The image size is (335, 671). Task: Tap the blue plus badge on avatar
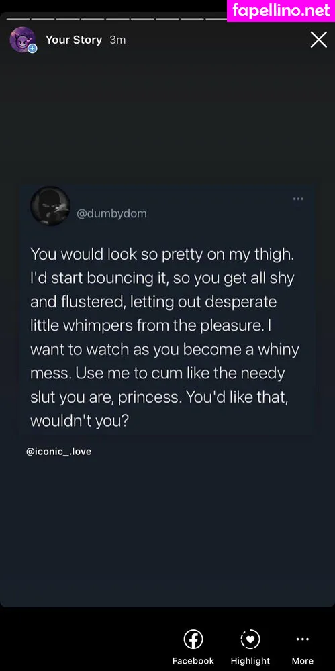coord(32,49)
